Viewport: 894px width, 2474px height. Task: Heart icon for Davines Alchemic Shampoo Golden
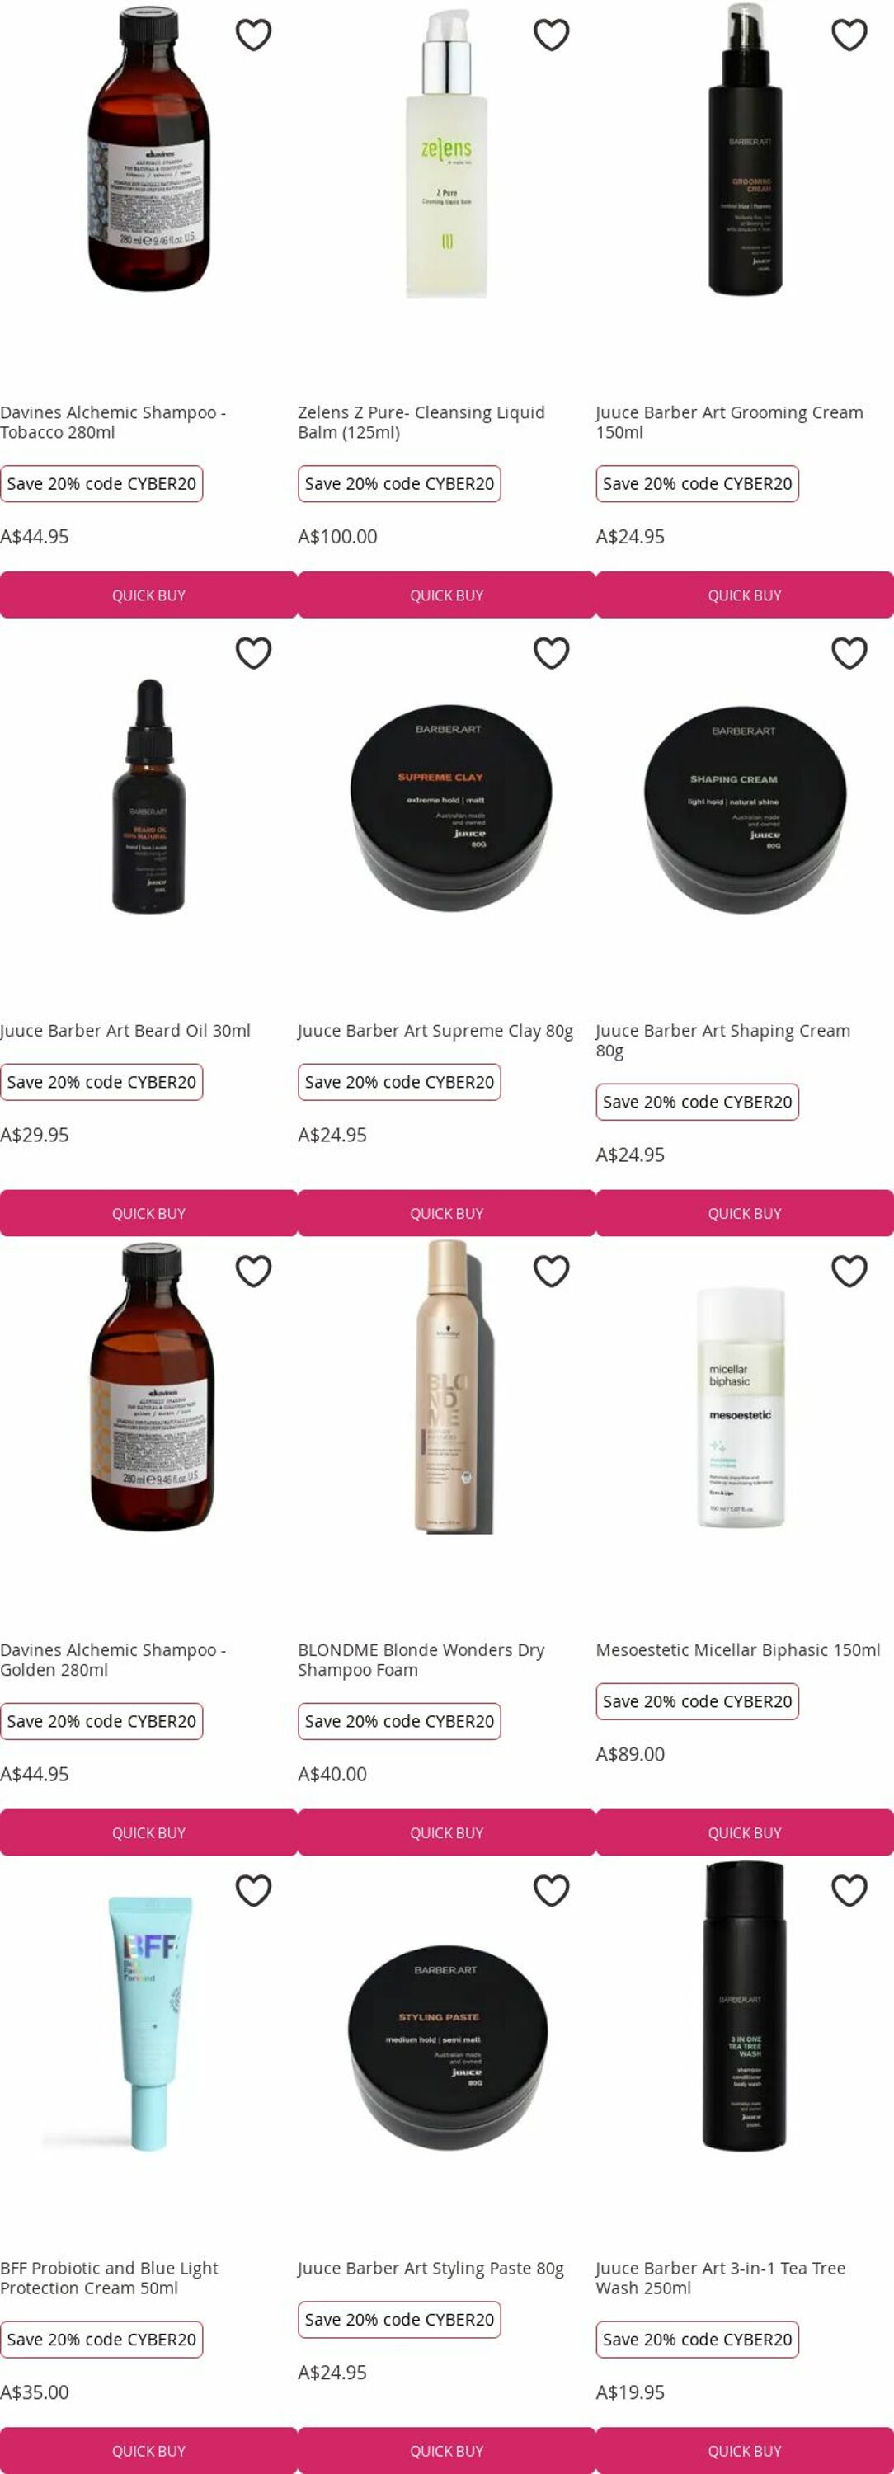(x=253, y=1272)
